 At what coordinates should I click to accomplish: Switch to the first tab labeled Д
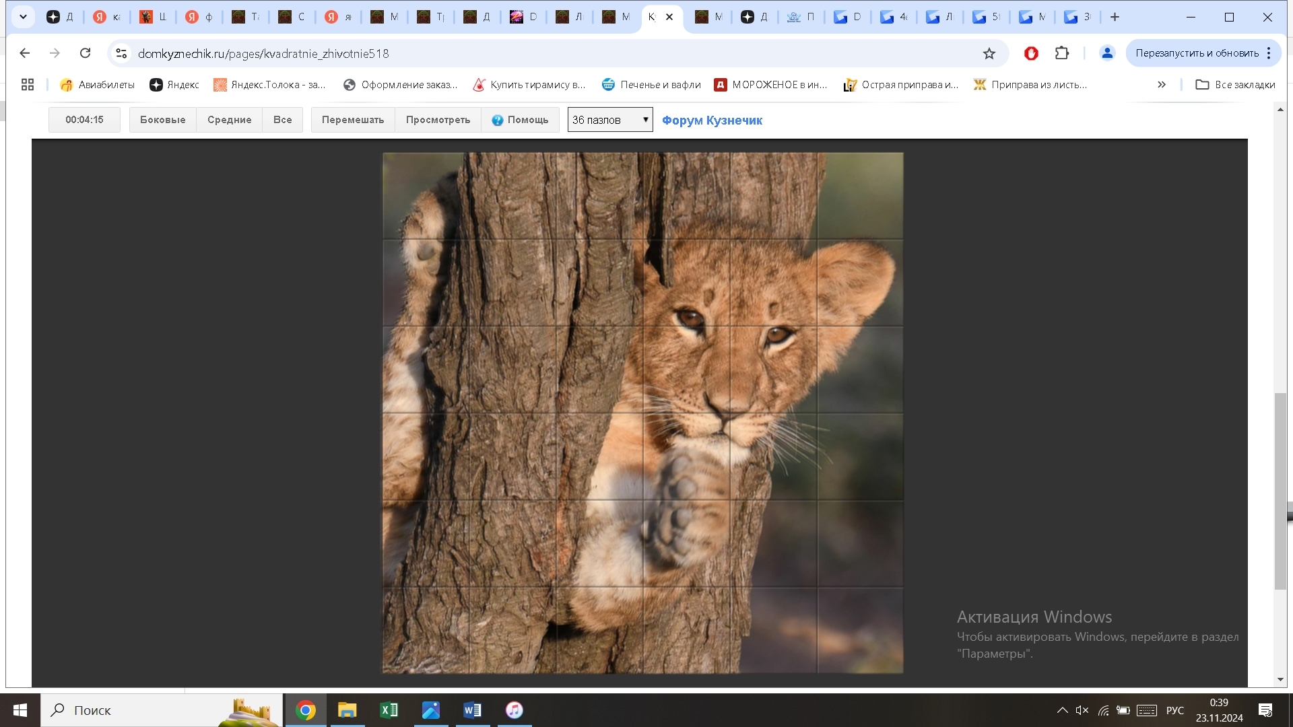[x=60, y=17]
